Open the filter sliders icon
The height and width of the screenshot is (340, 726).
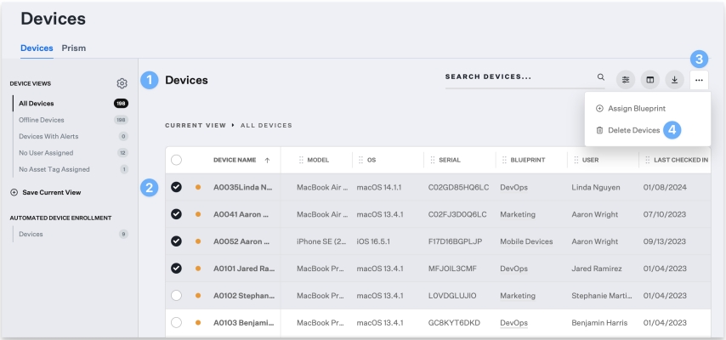(x=626, y=80)
